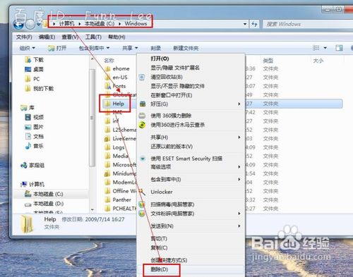Click the 新建文件夹 toolbar button

click(x=186, y=48)
